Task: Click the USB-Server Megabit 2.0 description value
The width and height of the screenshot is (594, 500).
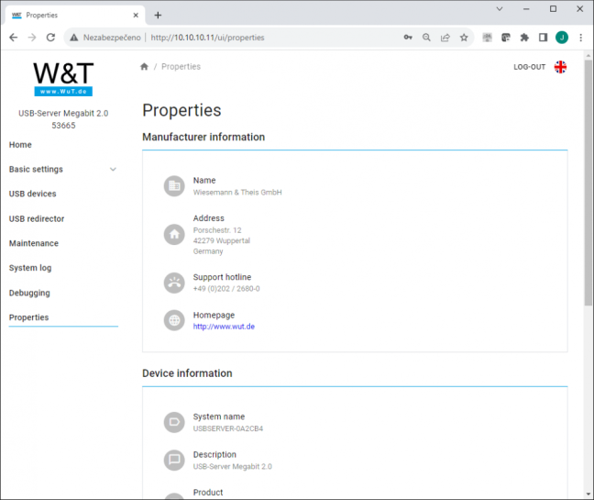Action: [233, 466]
